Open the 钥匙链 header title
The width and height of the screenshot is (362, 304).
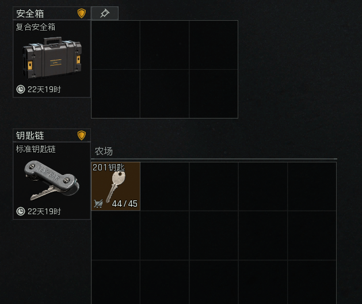tap(30, 136)
